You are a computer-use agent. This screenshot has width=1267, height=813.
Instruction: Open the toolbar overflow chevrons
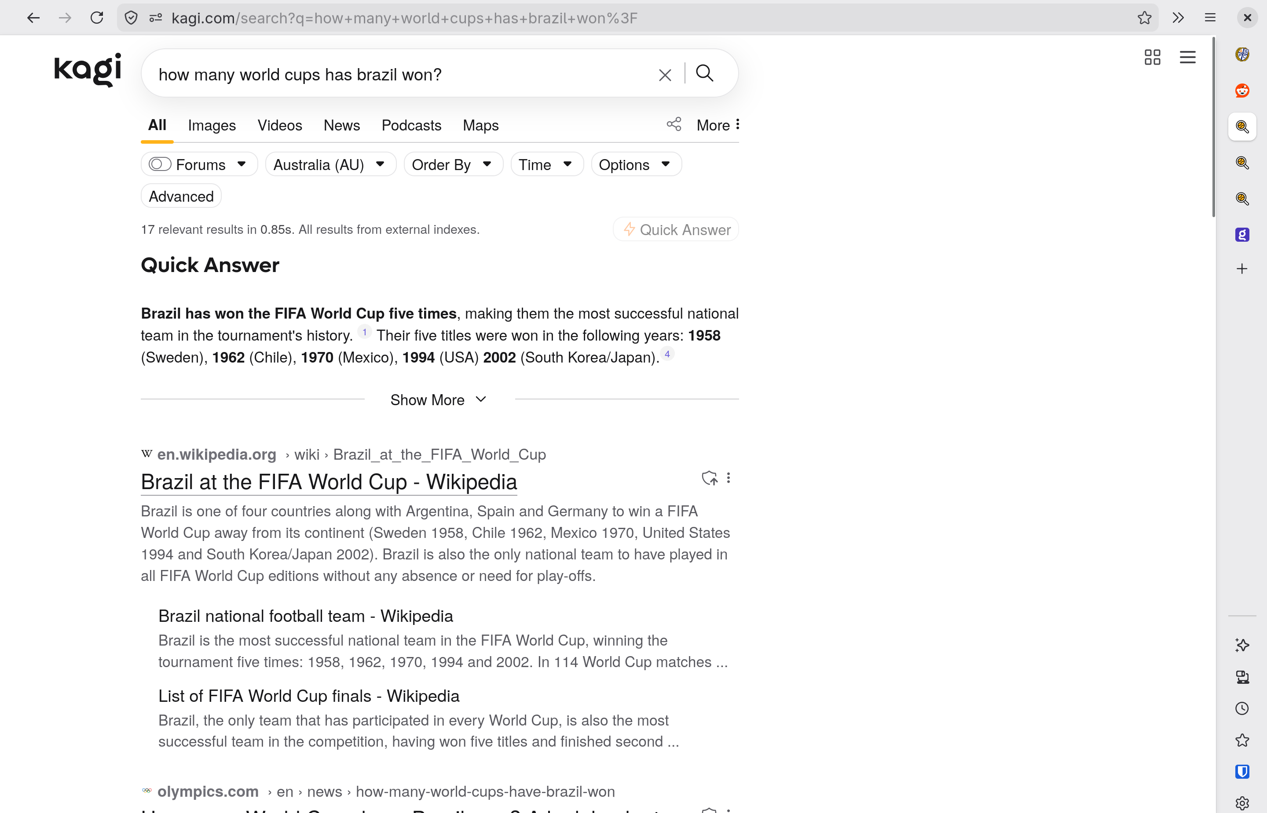(x=1178, y=18)
